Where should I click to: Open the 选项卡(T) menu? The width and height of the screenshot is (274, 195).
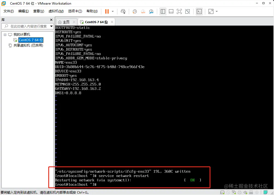[75, 11]
